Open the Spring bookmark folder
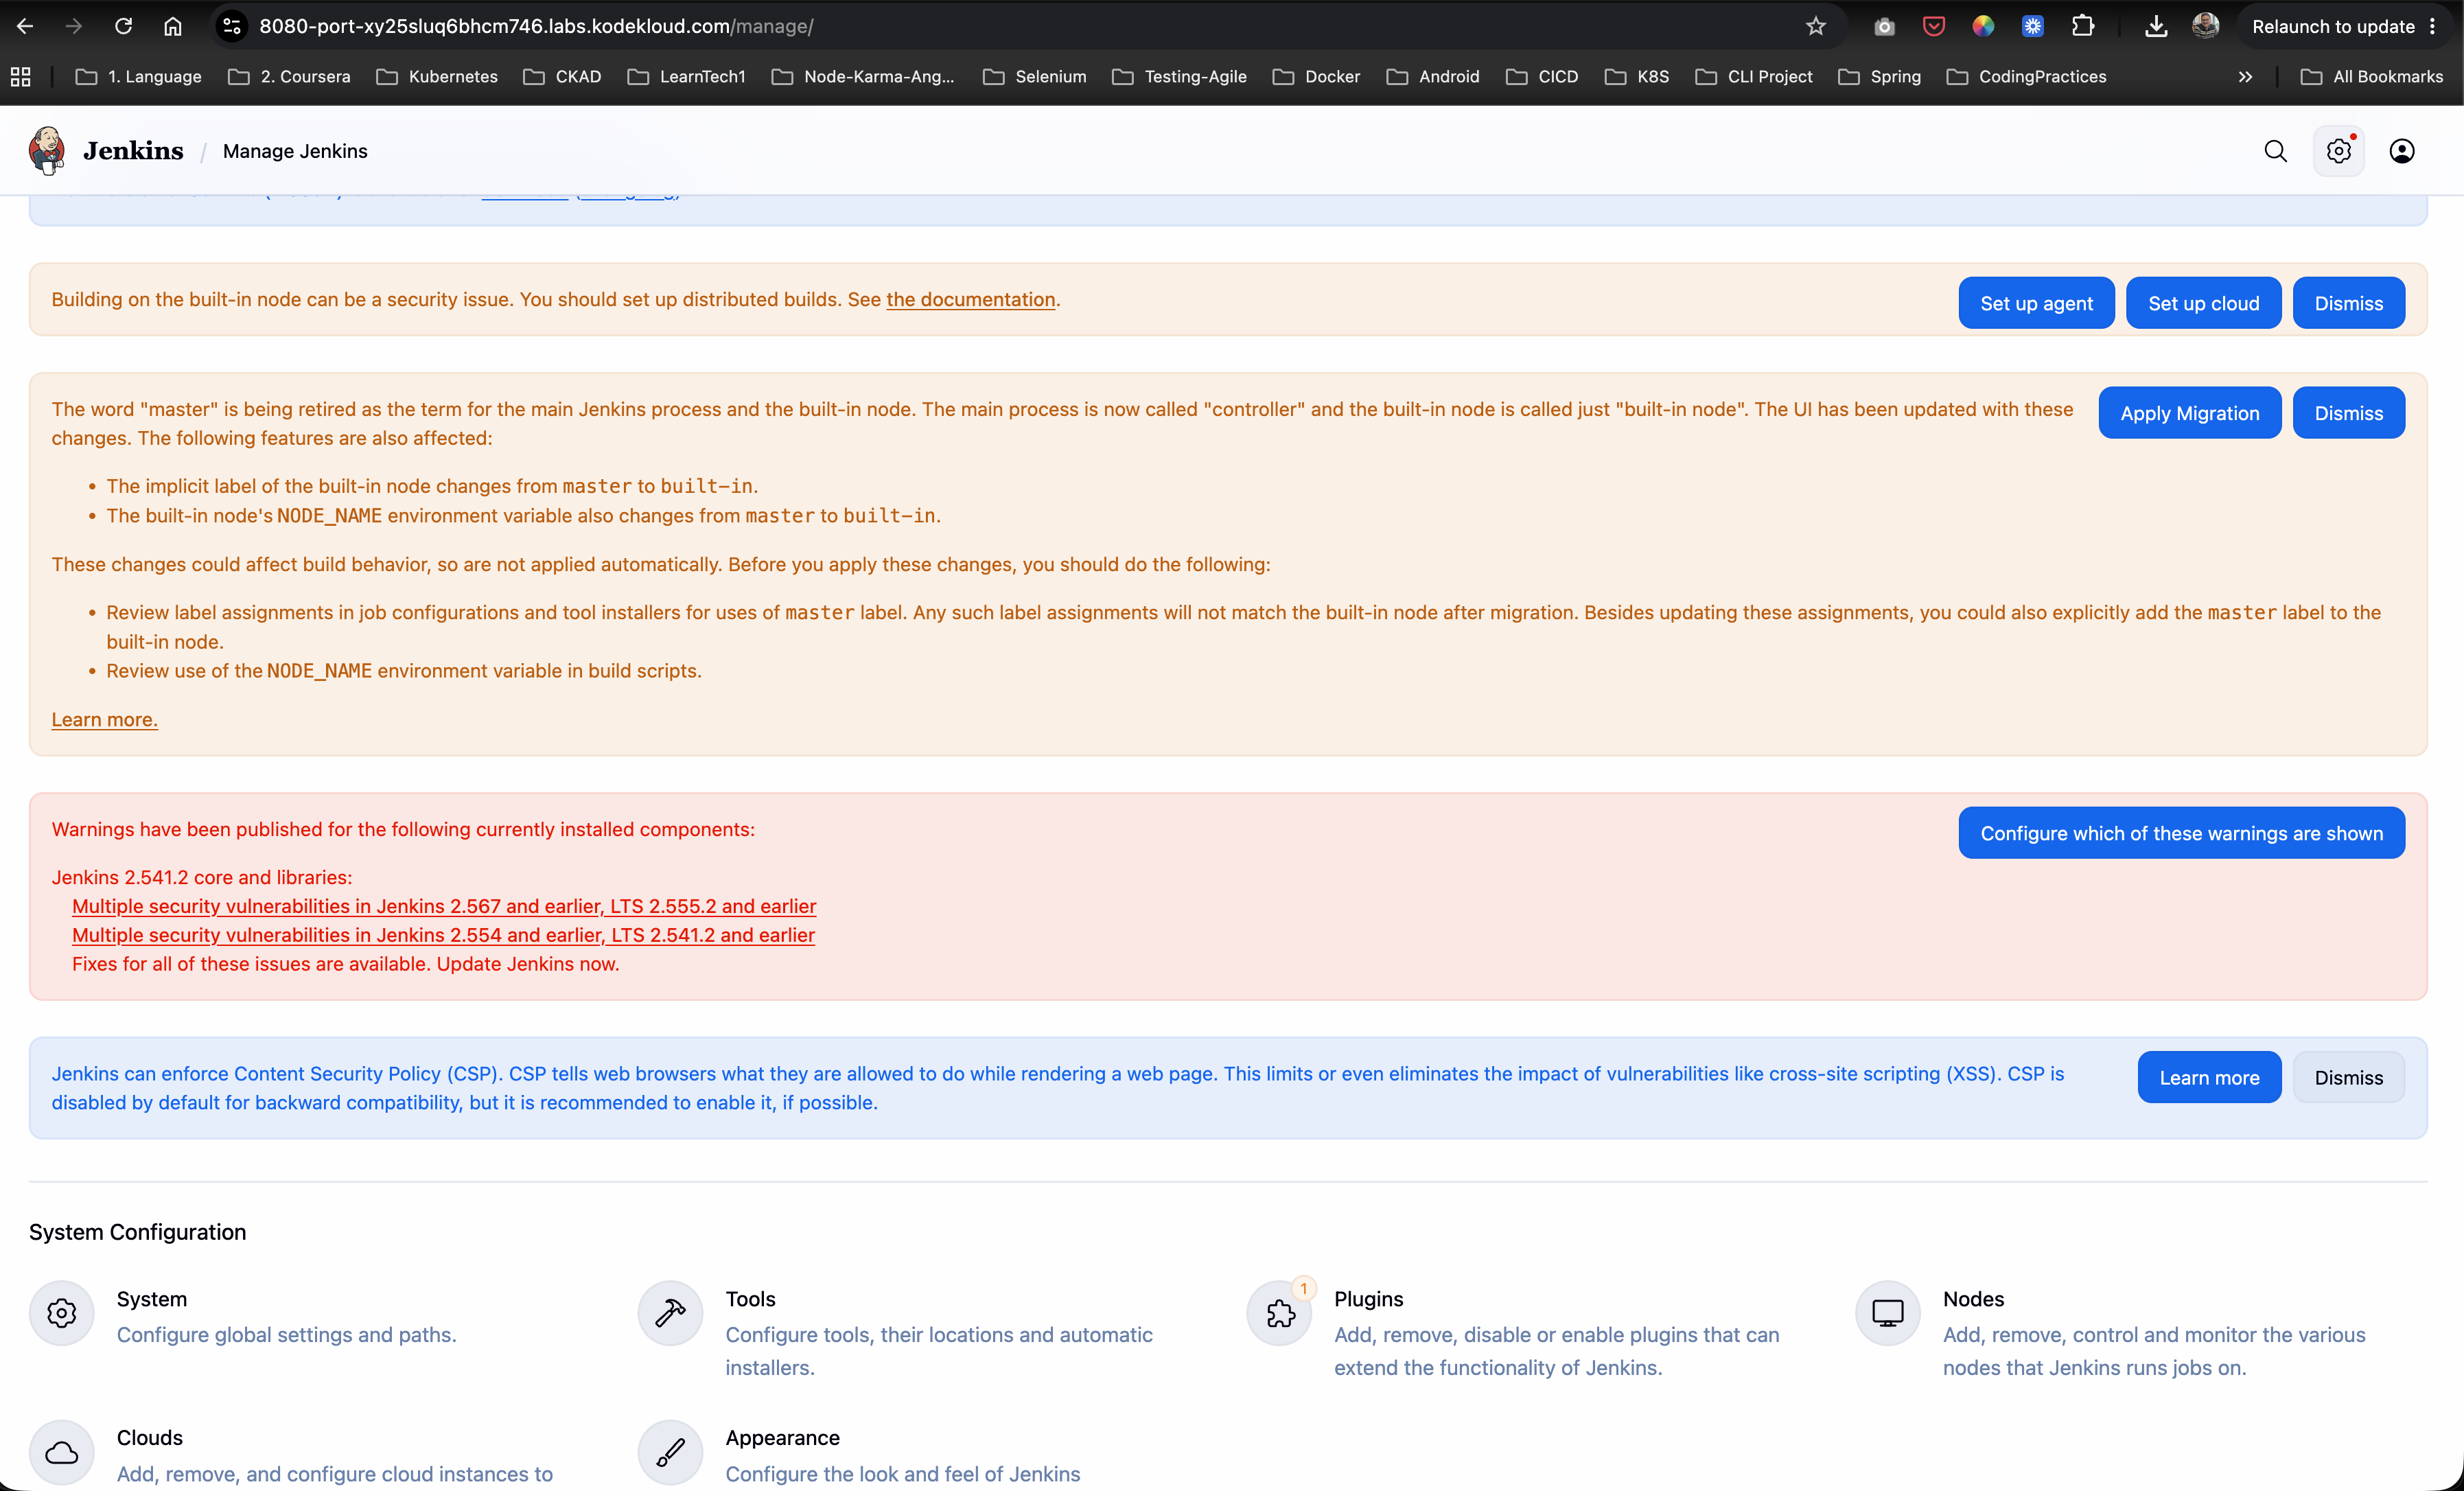Screen dimensions: 2464x1491 [x=1879, y=76]
